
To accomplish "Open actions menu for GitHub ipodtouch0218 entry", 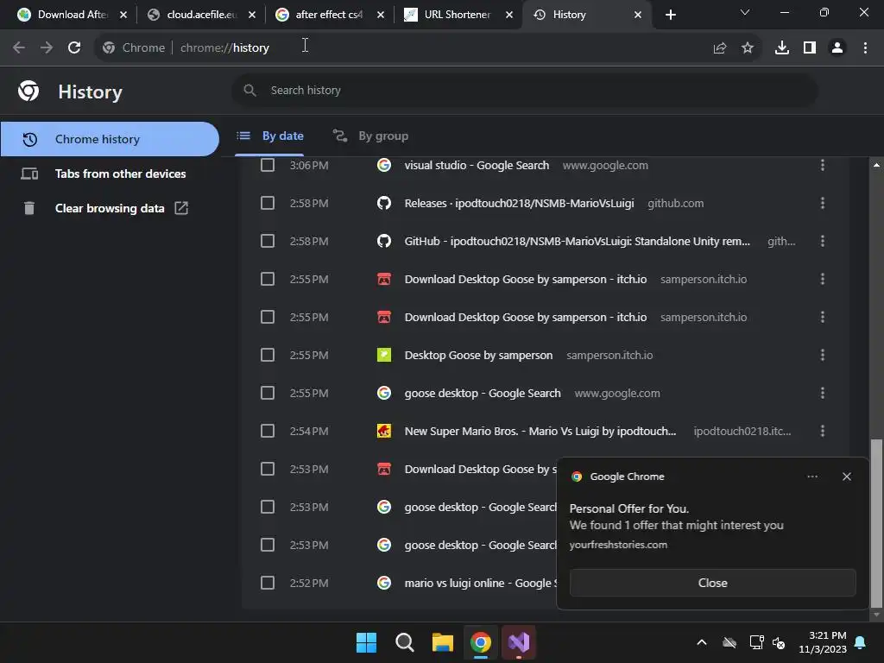I will point(822,242).
